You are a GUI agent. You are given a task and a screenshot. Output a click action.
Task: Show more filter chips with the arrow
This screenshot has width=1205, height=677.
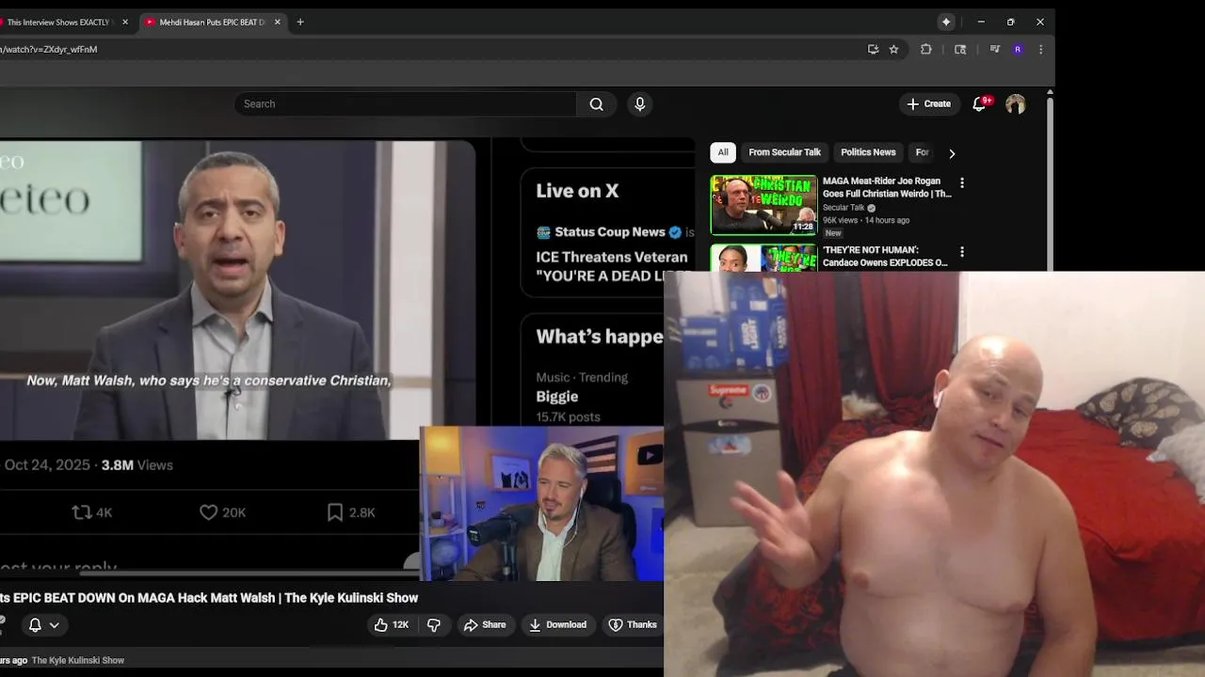tap(952, 153)
